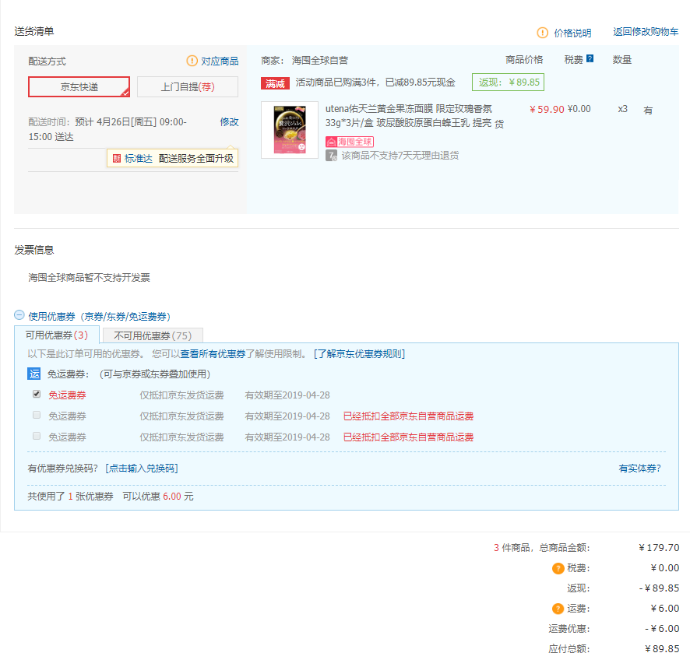Image resolution: width=690 pixels, height=660 pixels.
Task: Open 价格说明 link
Action: 572,33
